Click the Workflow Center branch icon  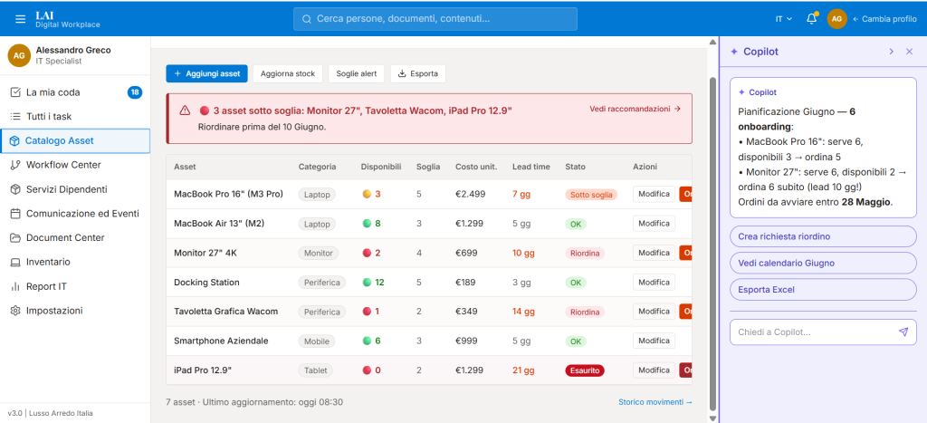15,165
